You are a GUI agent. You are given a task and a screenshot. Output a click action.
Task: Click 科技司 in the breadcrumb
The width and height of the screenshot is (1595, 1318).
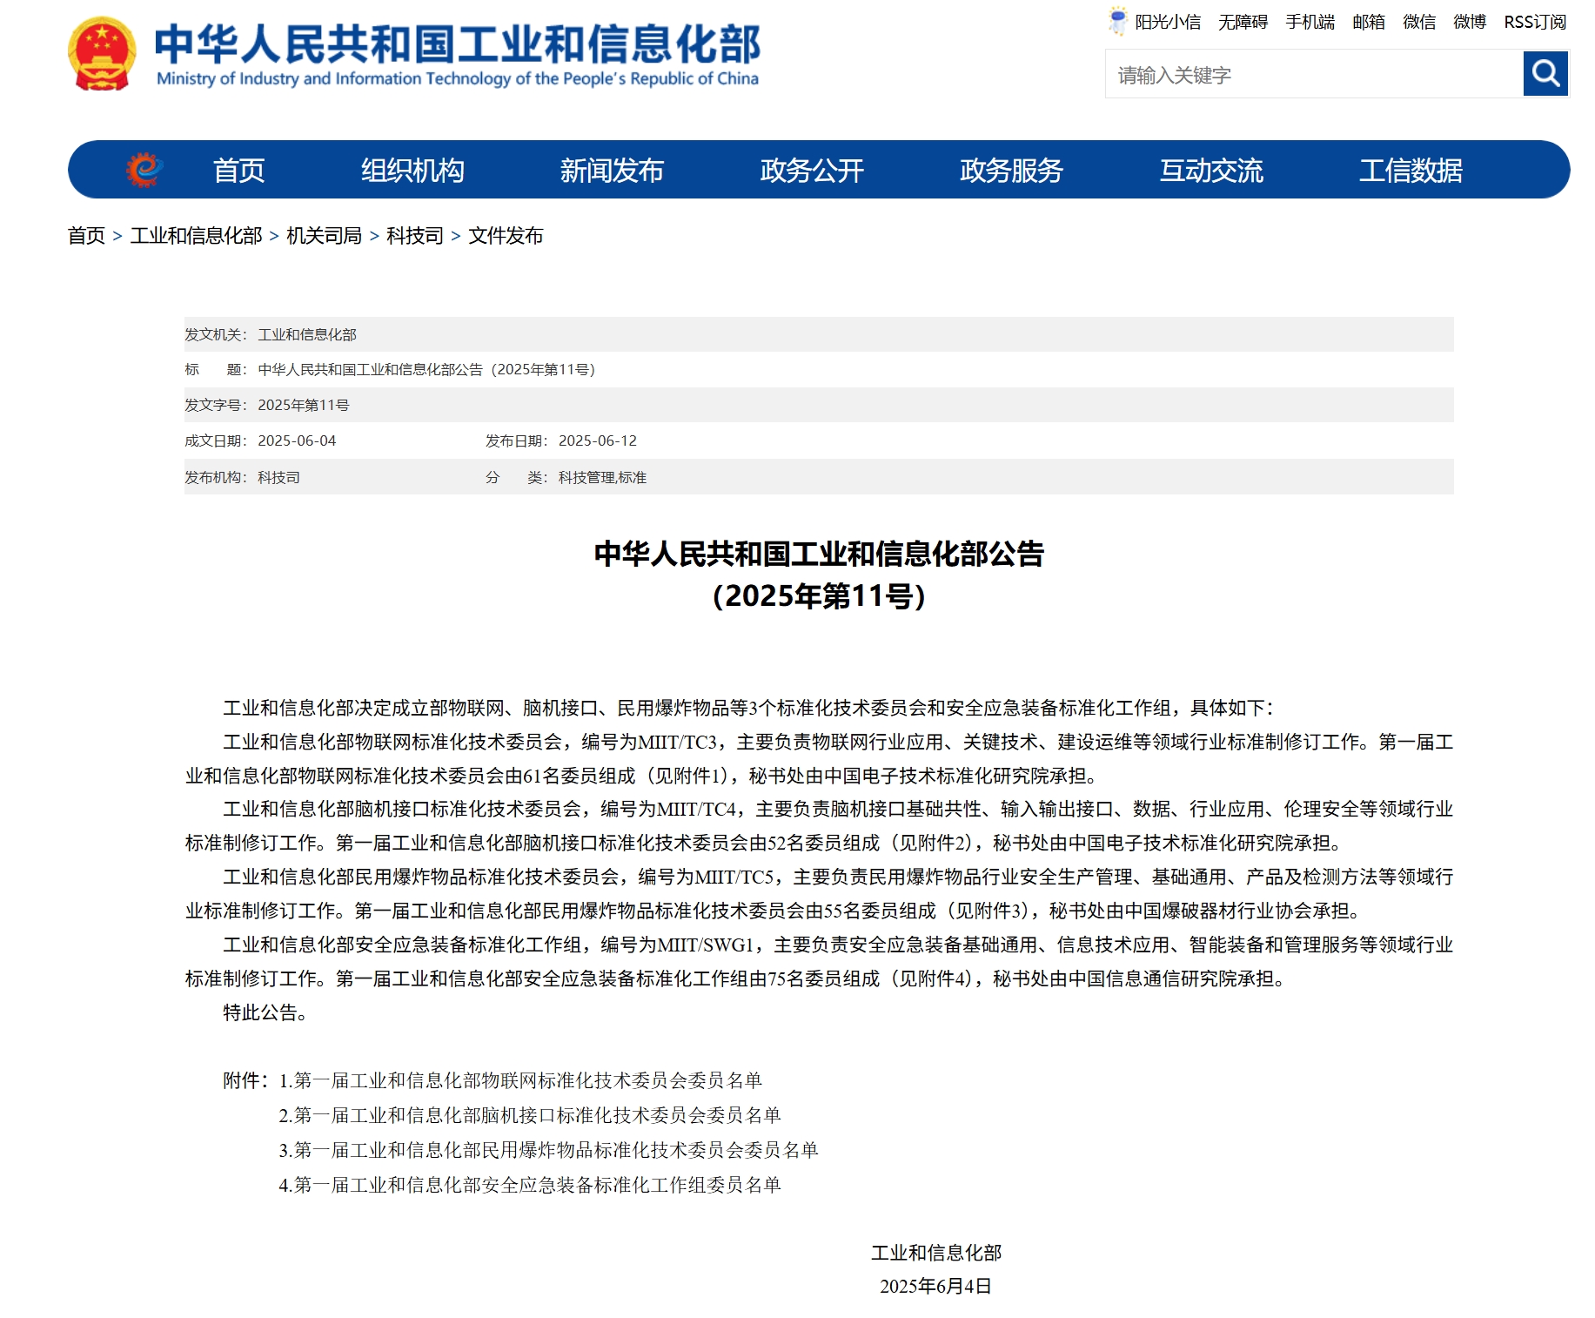414,236
